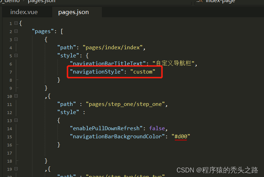Click the "pages/index/index" path value
264x177 pixels.
113,48
